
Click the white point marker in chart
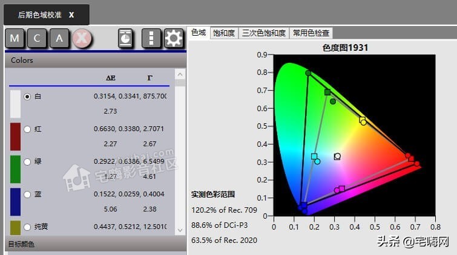(x=337, y=157)
